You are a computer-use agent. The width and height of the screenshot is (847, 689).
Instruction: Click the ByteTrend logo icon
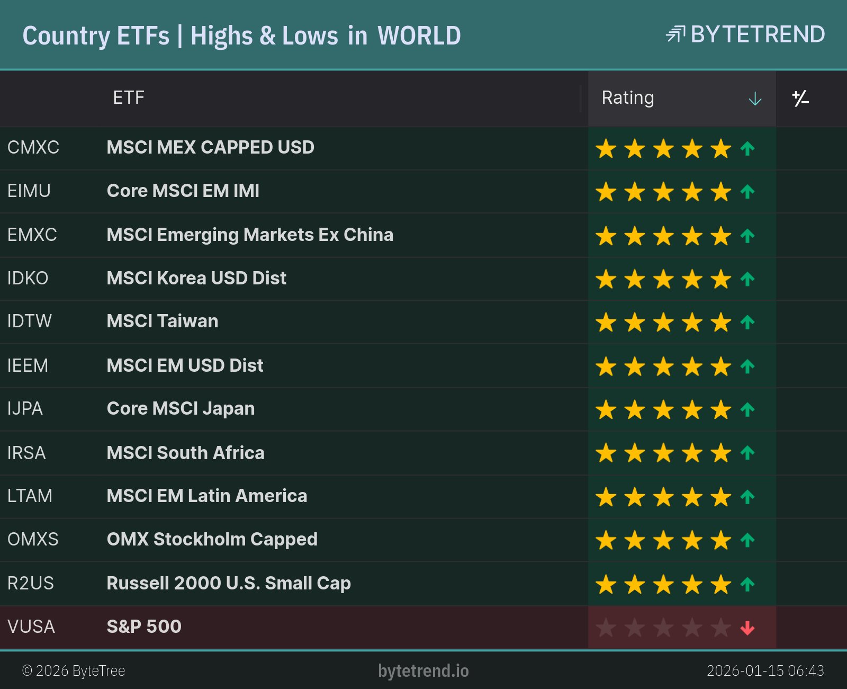pyautogui.click(x=675, y=34)
